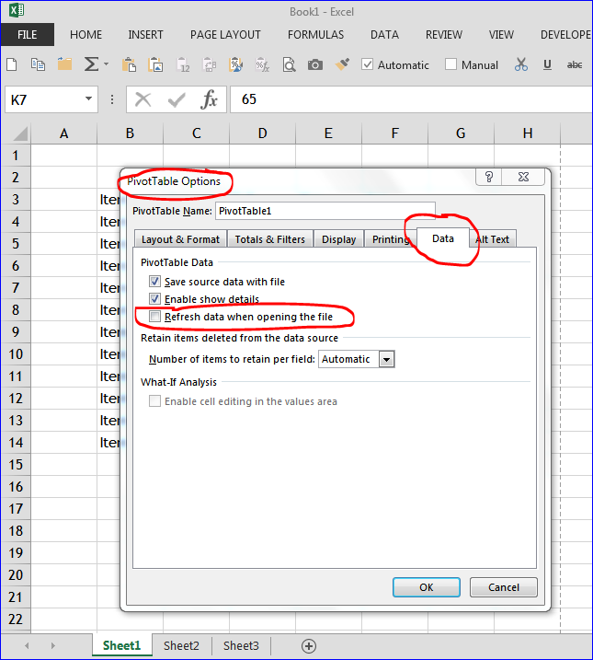
Task: Expand the AutoSum dropdown arrow
Action: [x=106, y=64]
